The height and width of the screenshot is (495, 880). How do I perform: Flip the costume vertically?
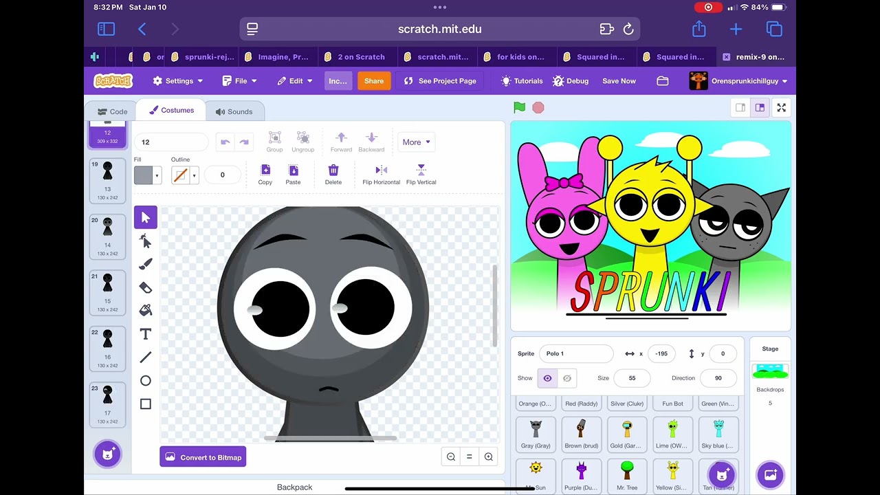421,175
